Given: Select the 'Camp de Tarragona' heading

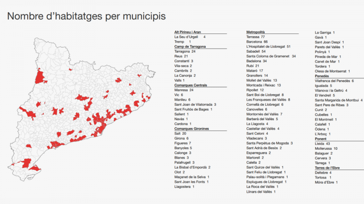Looking at the screenshot, I should click(190, 47).
